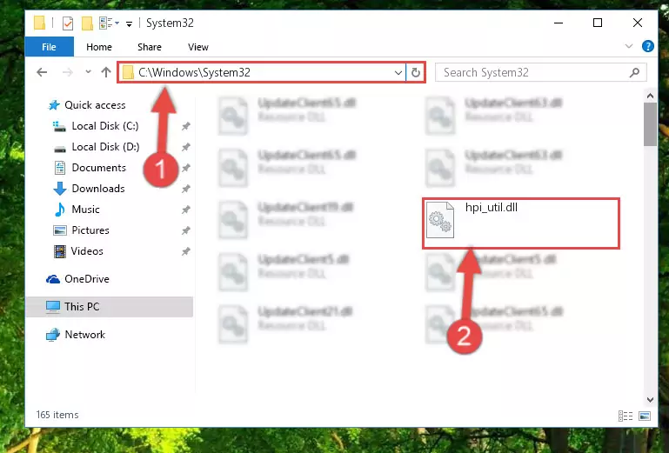Image resolution: width=669 pixels, height=453 pixels.
Task: Click the scrollbar up arrow
Action: click(x=650, y=96)
